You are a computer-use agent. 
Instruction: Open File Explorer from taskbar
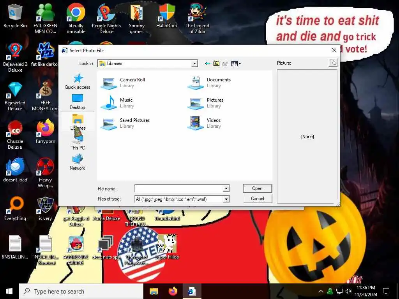[x=154, y=291]
